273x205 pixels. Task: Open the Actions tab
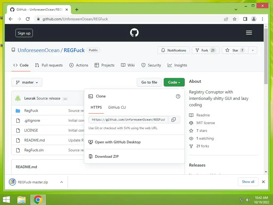pos(79,65)
